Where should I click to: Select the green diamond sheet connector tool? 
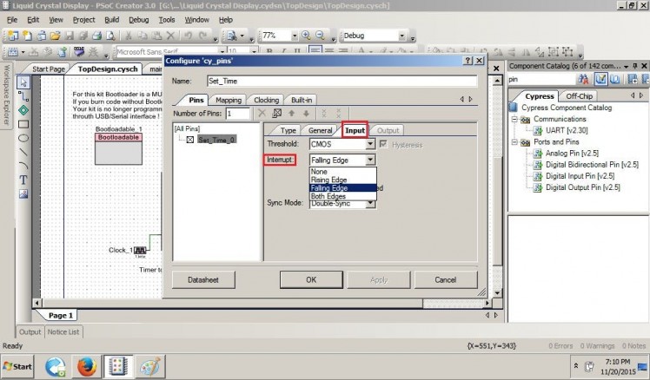coord(23,110)
